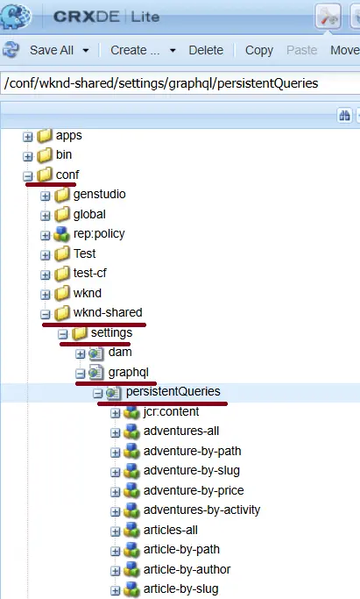This screenshot has width=360, height=599.
Task: Click the conf folder icon
Action: [45, 175]
